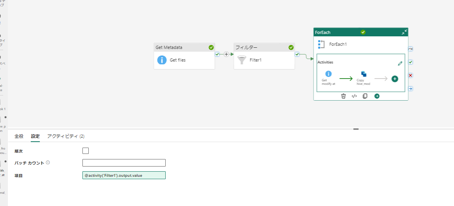The height and width of the screenshot is (206, 454).
Task: Open the アクティビティ (2) tab
Action: click(x=66, y=136)
